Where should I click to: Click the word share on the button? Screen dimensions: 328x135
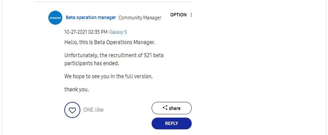tap(175, 108)
